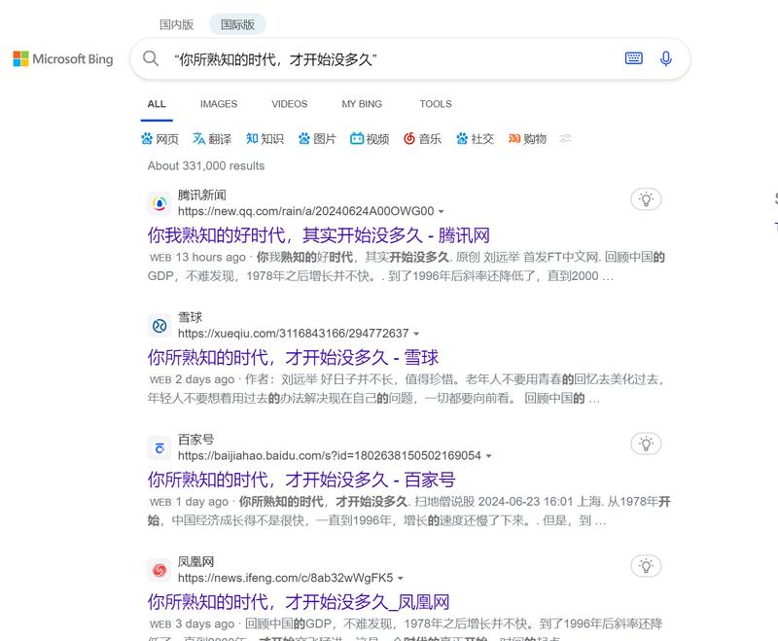Click '3 days ago' snippet text

[204, 623]
